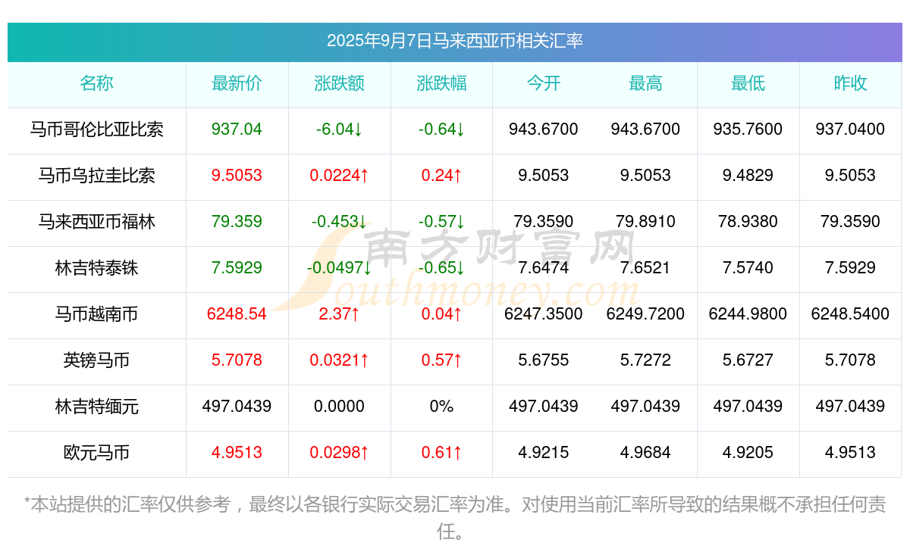Viewport: 910px width, 555px height.
Task: Click red latest price 9.5053 for 马币乌拉圭比索
Action: tap(237, 176)
